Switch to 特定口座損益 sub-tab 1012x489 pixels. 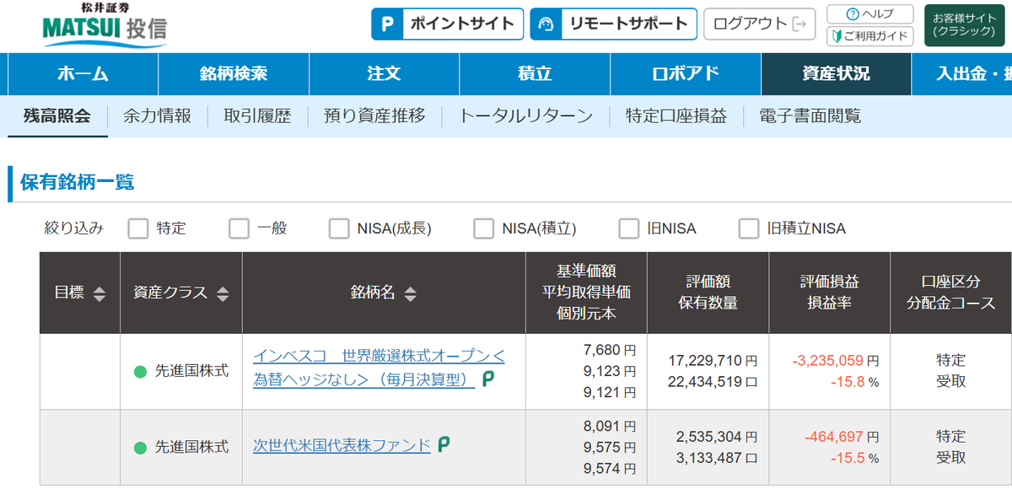(x=676, y=116)
